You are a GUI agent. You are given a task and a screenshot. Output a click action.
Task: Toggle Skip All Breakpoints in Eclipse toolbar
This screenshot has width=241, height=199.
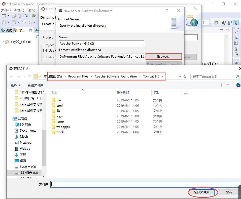27,16
